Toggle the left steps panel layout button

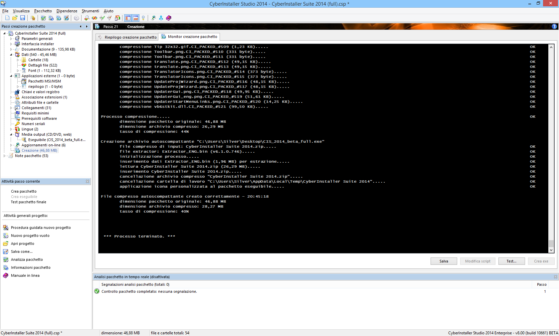128,18
